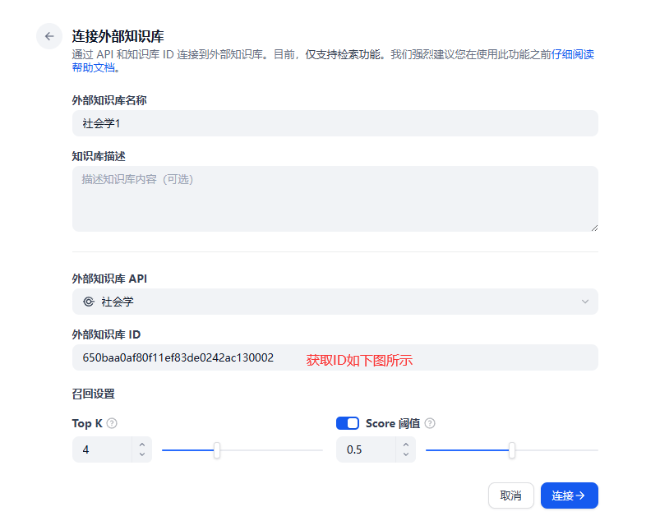Decrease Top K with down stepper arrow
Viewport: 660px width, 530px height.
[x=142, y=454]
